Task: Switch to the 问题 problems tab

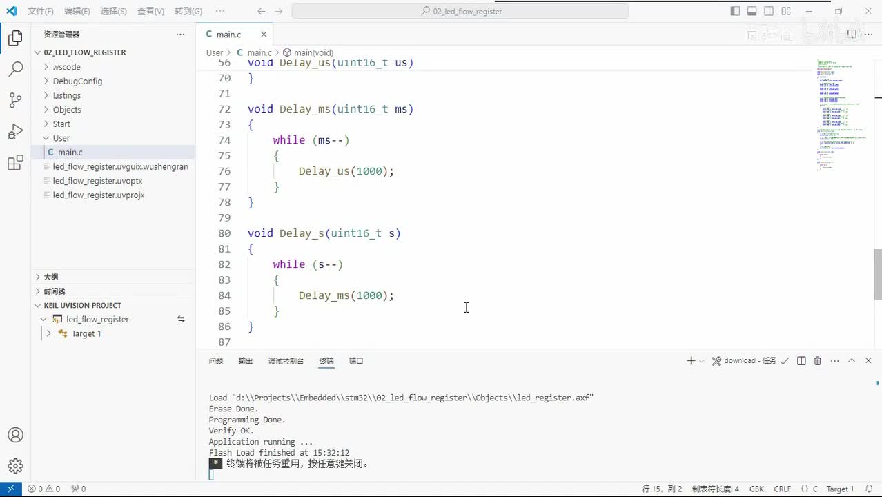Action: point(216,361)
